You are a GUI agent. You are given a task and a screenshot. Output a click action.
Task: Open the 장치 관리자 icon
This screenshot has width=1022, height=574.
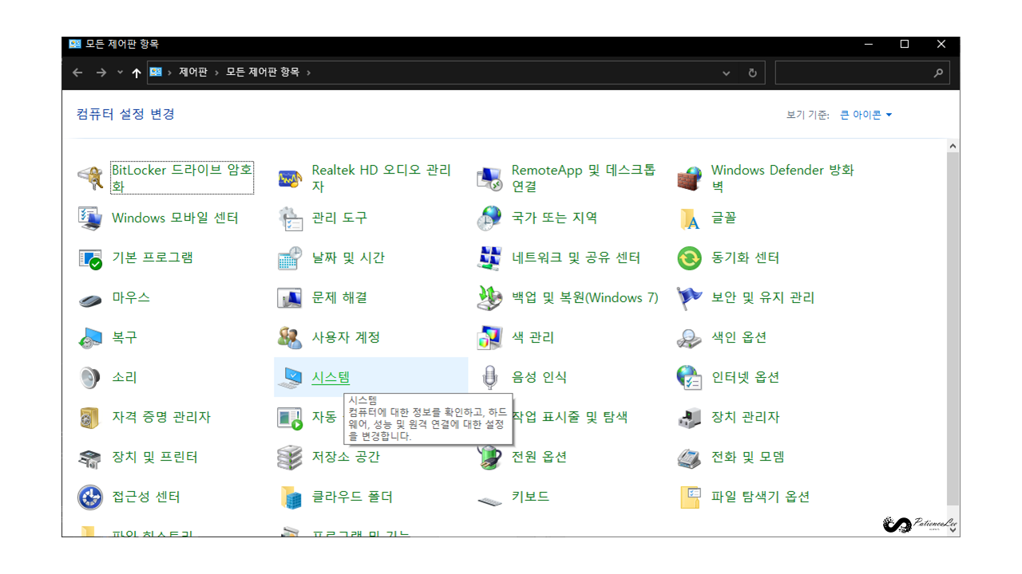point(689,418)
